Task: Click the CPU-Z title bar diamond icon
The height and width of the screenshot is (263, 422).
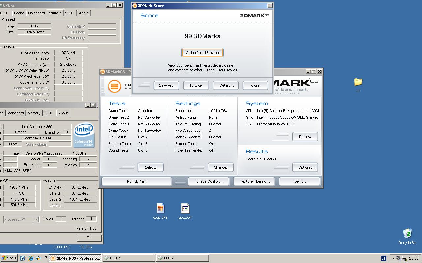Action: click(1, 5)
